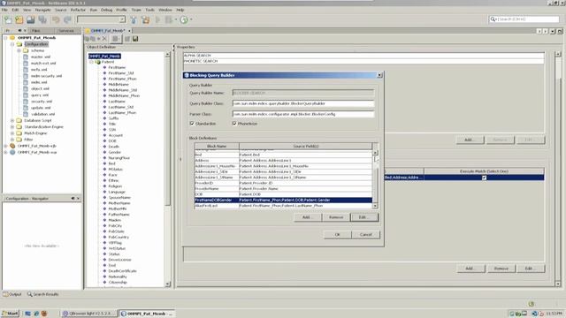Switch to the Services tab
566x318 pixels.
pos(66,31)
